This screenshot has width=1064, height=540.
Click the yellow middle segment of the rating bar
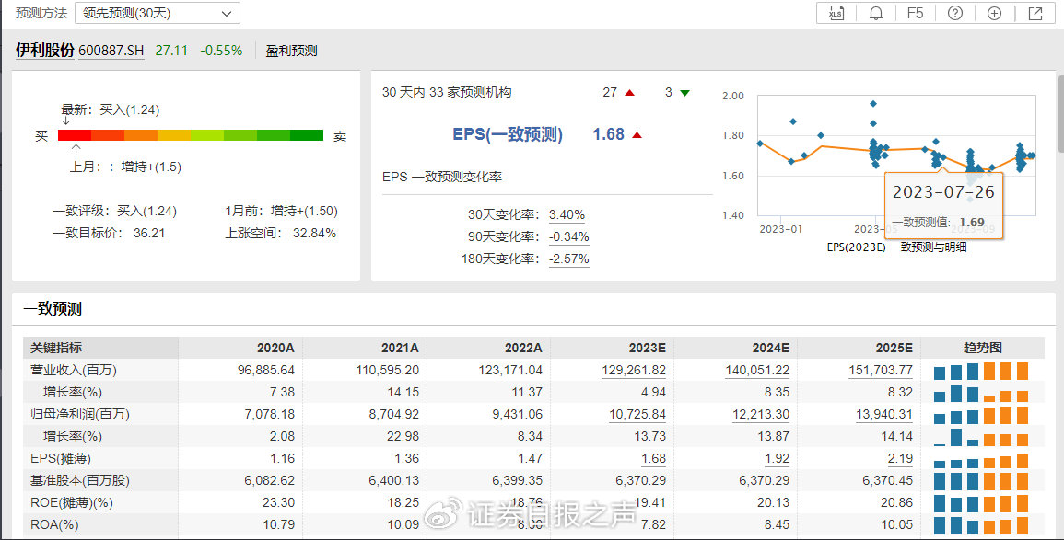click(x=174, y=135)
